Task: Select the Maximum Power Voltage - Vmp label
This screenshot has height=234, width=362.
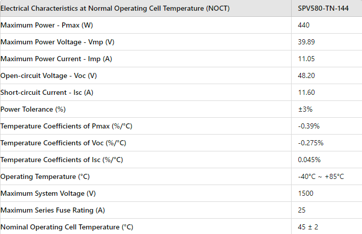Action: click(57, 42)
